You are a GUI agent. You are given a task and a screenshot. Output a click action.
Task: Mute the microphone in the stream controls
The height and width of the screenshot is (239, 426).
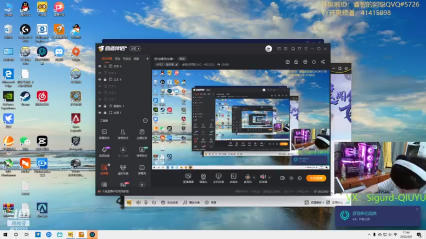coord(248,178)
